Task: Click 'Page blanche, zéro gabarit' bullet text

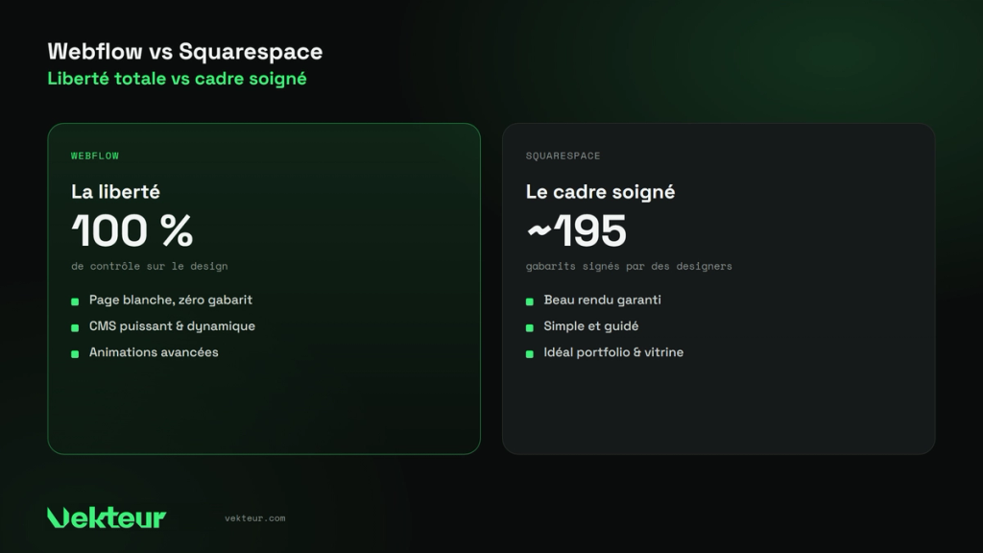Action: tap(171, 300)
